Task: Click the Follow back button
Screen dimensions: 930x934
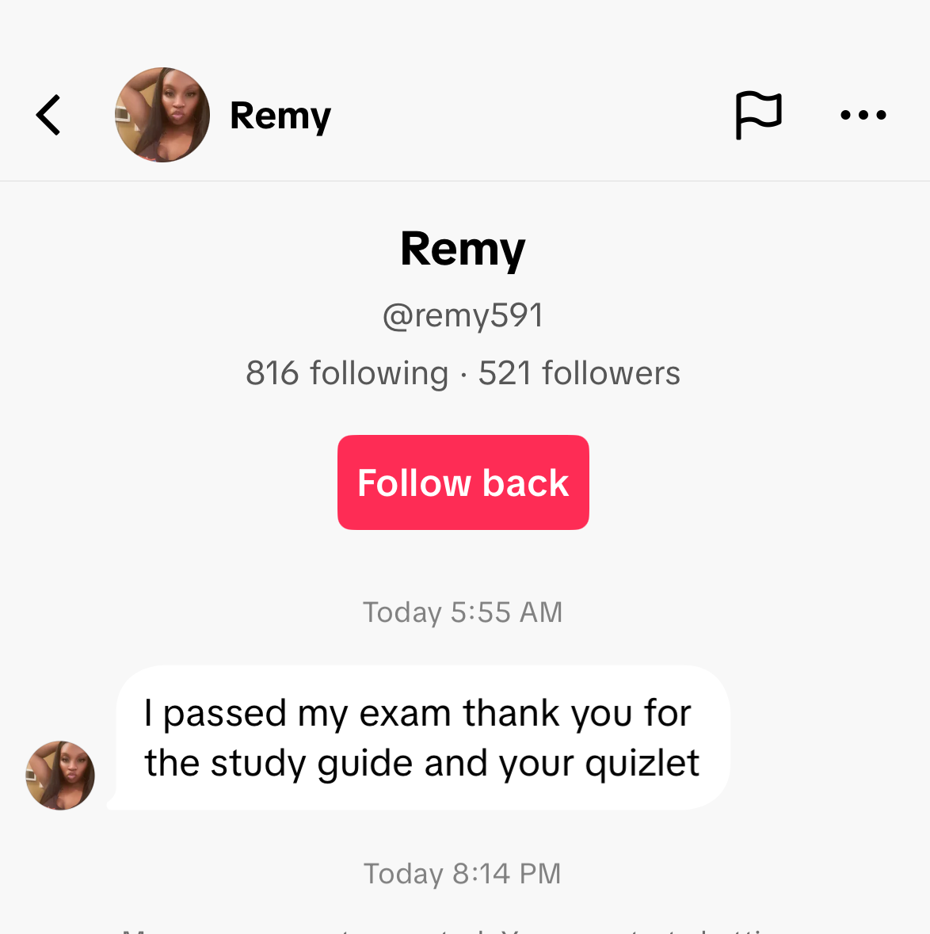Action: (x=463, y=482)
